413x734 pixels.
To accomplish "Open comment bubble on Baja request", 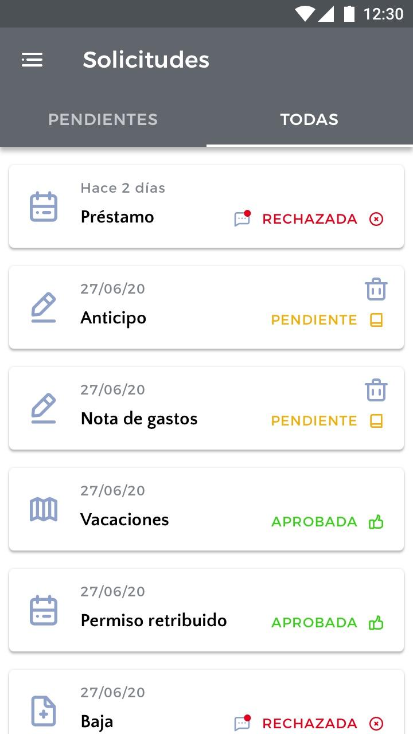I will (243, 723).
